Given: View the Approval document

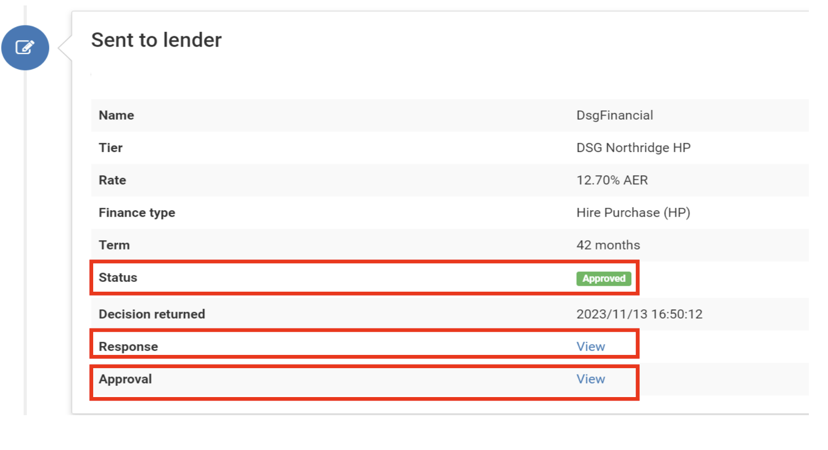Looking at the screenshot, I should click(x=591, y=378).
